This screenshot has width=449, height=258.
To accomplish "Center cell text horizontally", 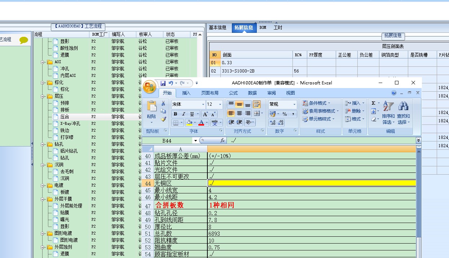I will (239, 113).
